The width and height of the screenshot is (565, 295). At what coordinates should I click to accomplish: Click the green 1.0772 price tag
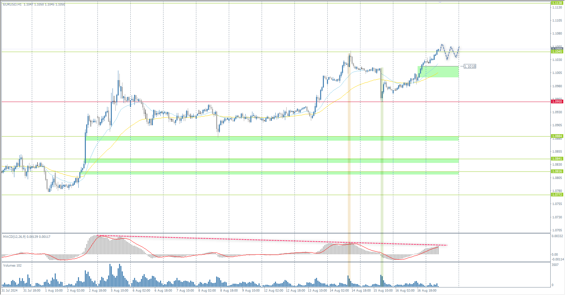(x=557, y=195)
